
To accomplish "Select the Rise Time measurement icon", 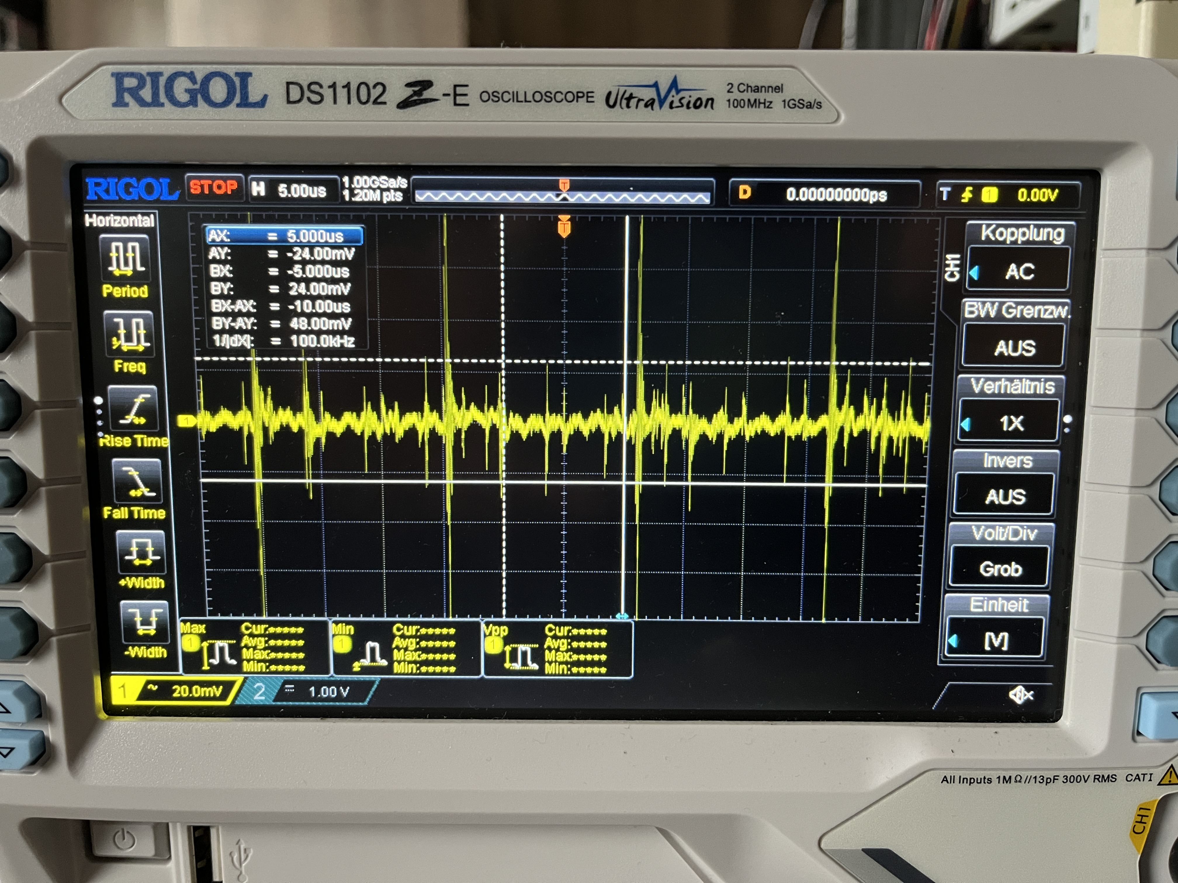I will pos(134,408).
